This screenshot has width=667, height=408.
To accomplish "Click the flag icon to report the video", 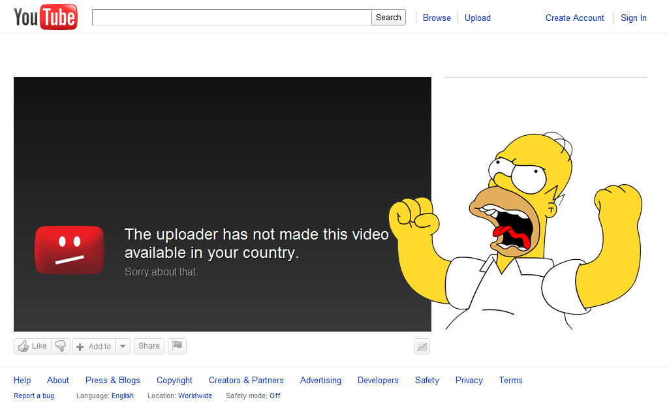I will [177, 346].
